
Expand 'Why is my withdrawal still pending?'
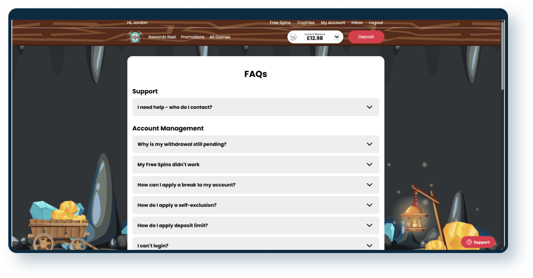tap(256, 144)
